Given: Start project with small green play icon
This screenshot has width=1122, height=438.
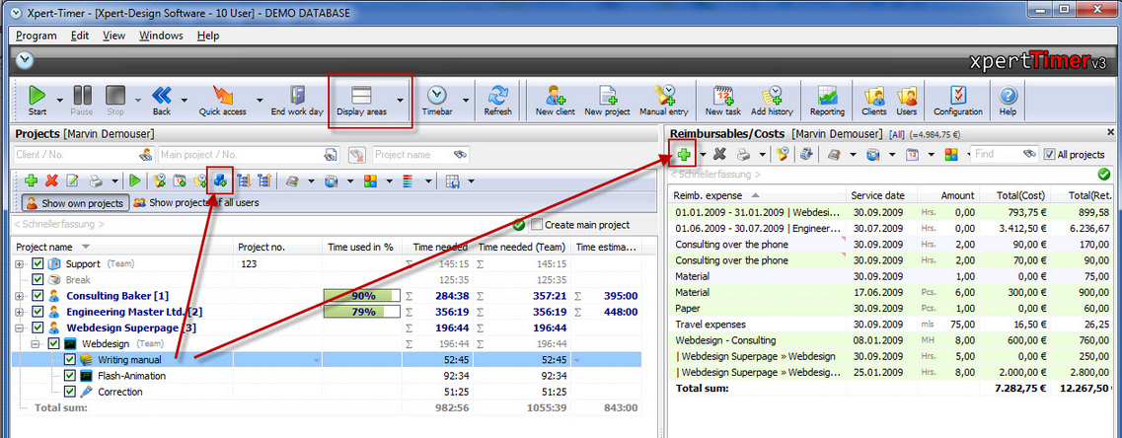Looking at the screenshot, I should point(135,182).
